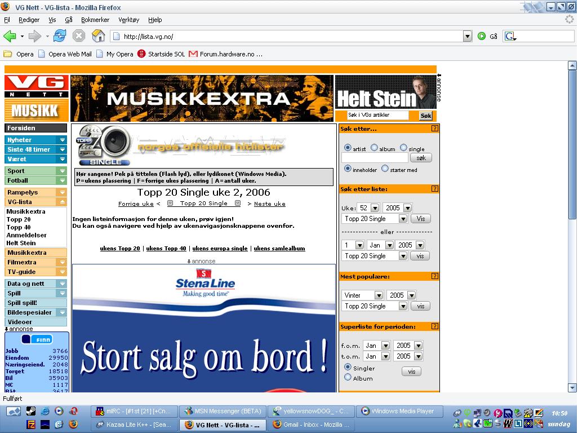This screenshot has width=578, height=433.
Task: Click the small list icon left of Topp 20 Single
Action: (x=170, y=203)
